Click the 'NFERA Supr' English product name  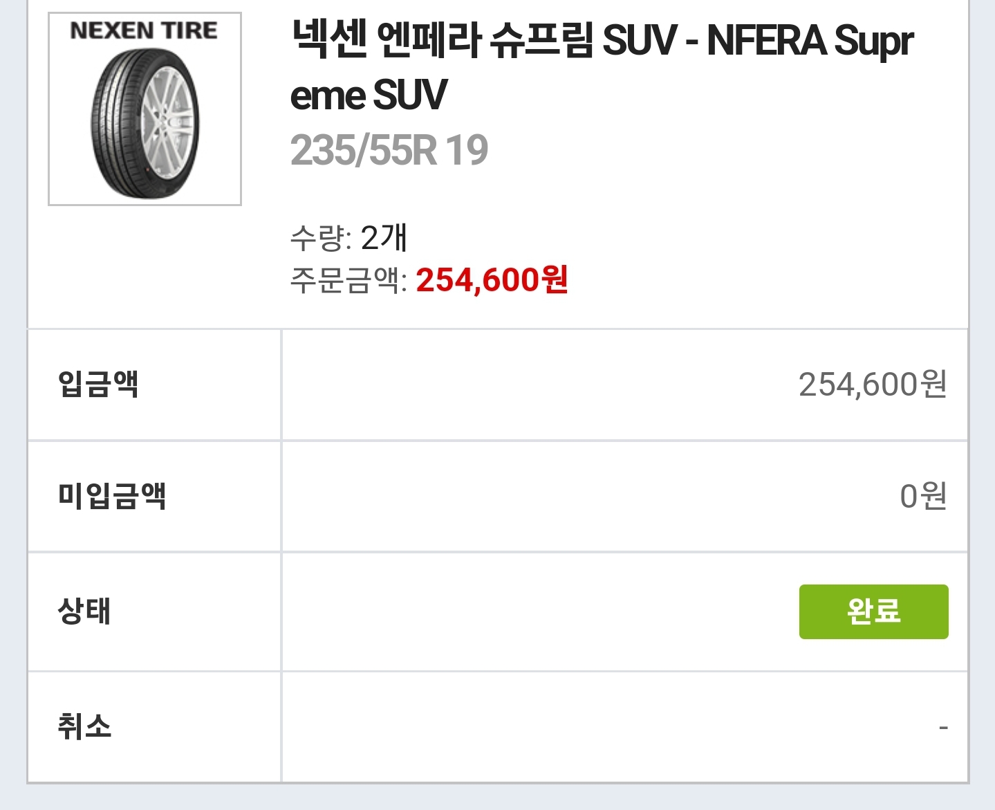(x=810, y=40)
